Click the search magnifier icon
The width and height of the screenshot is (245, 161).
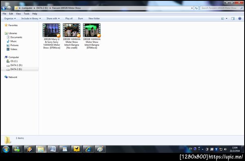(x=242, y=8)
